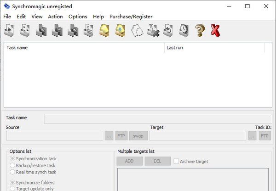Open the log document icon
This screenshot has width=276, height=191.
coord(88,31)
